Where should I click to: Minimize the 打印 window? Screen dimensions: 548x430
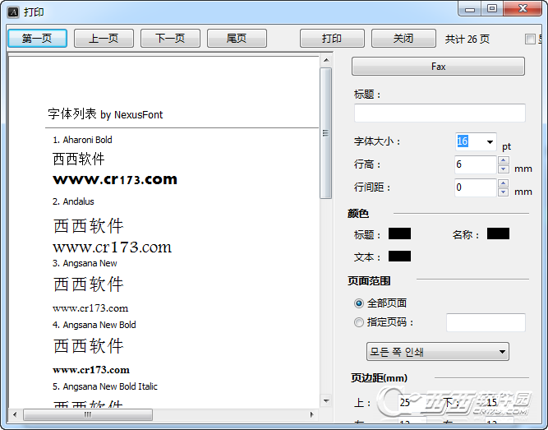470,9
